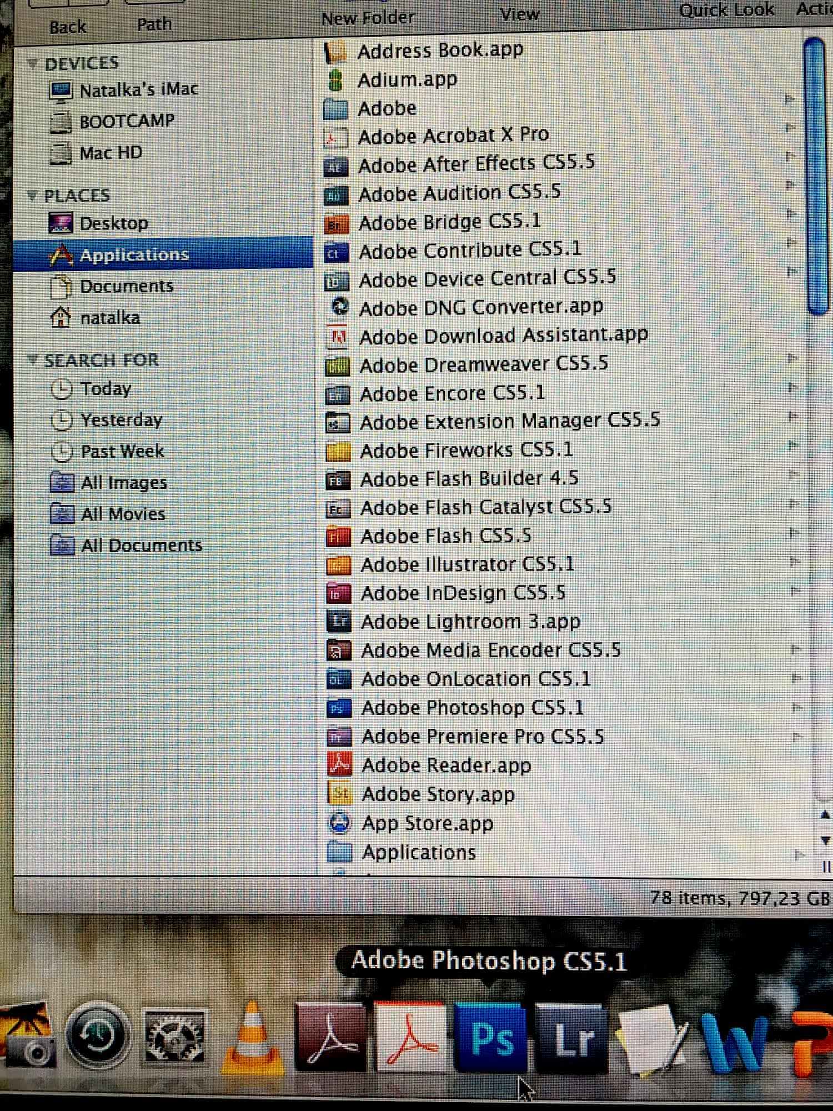833x1111 pixels.
Task: Select App Store.app icon
Action: tap(340, 823)
